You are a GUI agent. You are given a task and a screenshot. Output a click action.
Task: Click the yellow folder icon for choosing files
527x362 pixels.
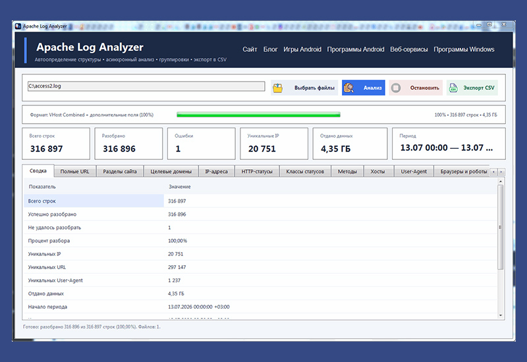click(x=277, y=88)
